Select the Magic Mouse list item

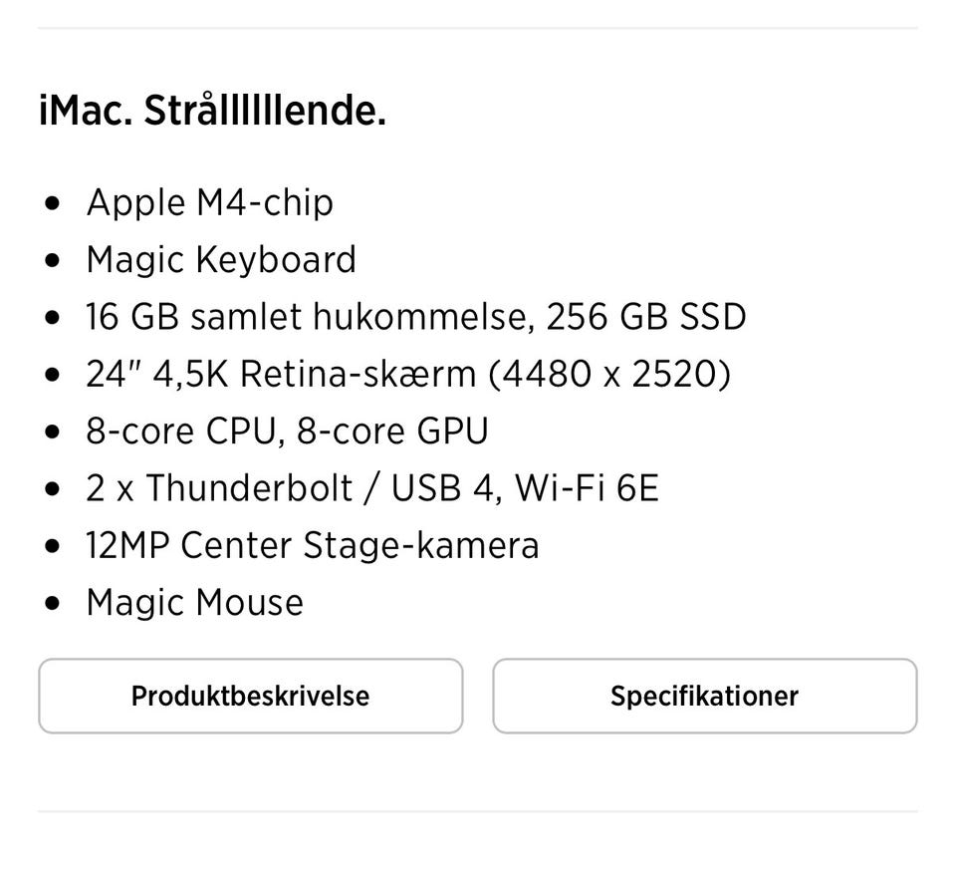(x=194, y=603)
